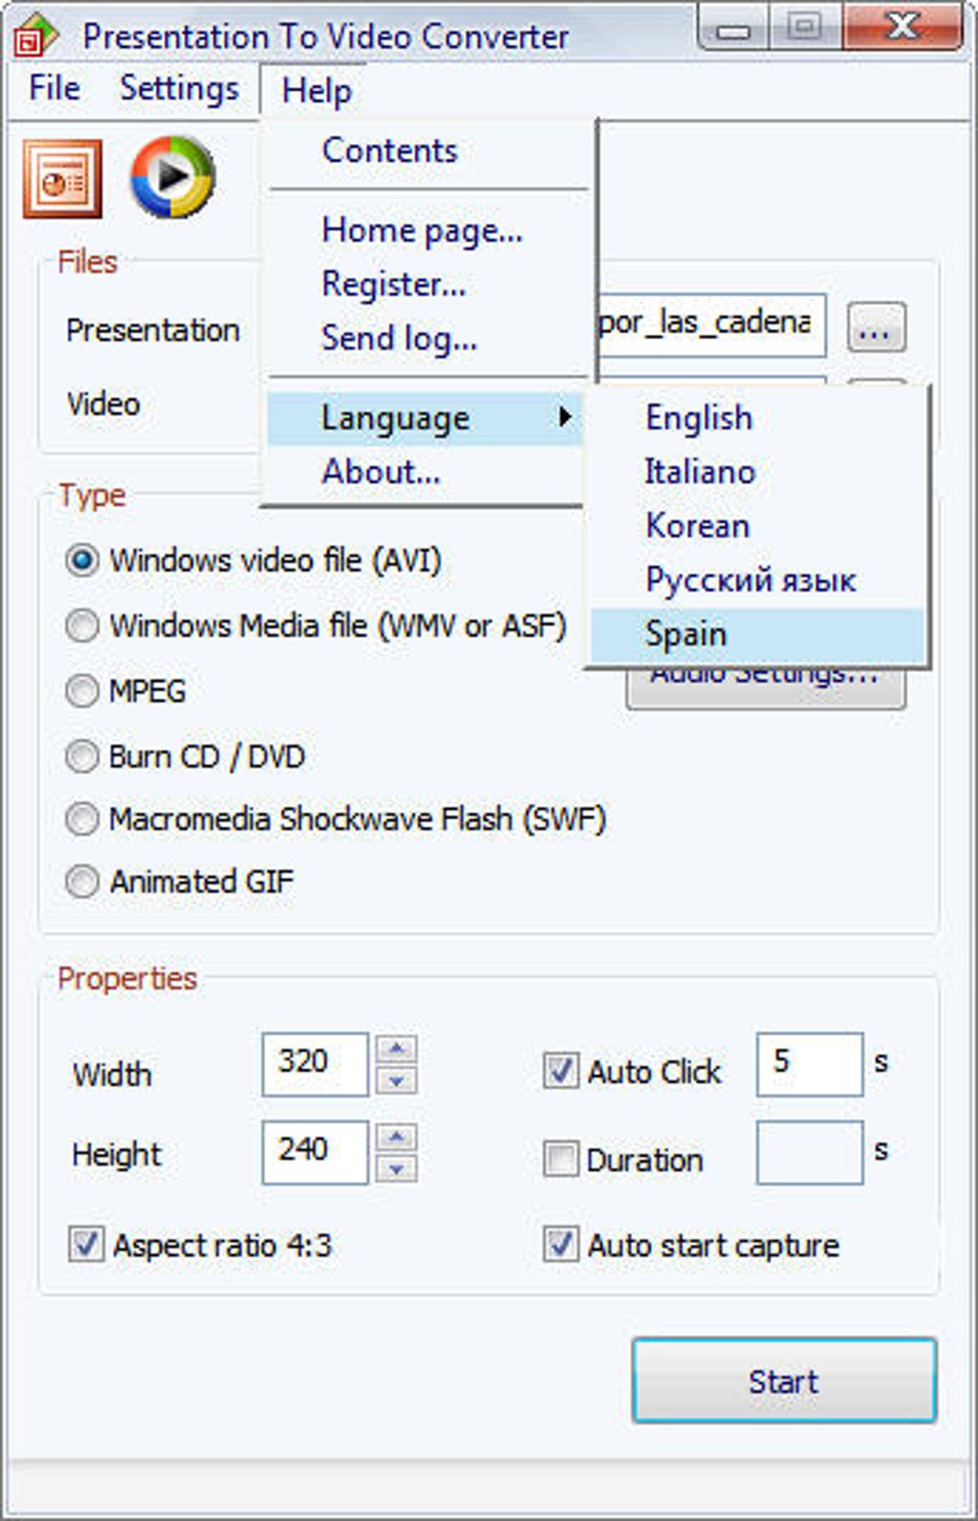Screen dimensions: 978x1521
Task: Select the MPEG output type
Action: pyautogui.click(x=82, y=690)
